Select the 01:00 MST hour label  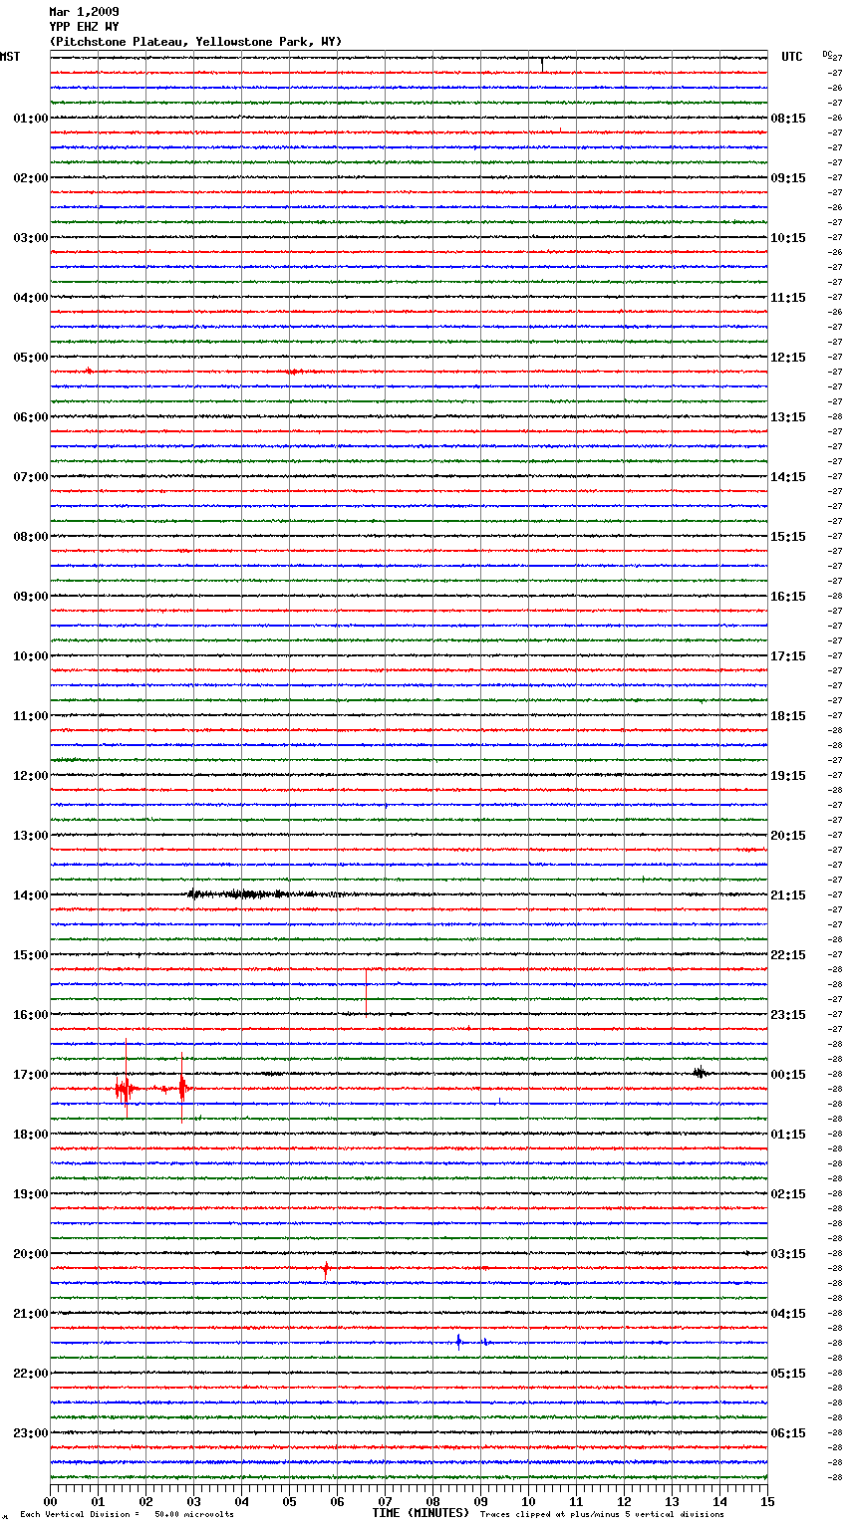31,119
